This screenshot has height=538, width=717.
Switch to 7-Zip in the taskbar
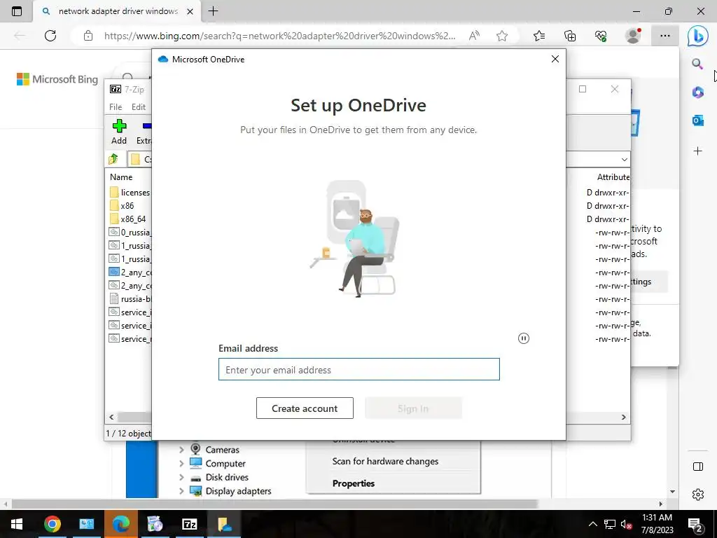pyautogui.click(x=189, y=524)
